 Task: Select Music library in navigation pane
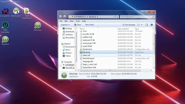pyautogui.click(x=66, y=50)
